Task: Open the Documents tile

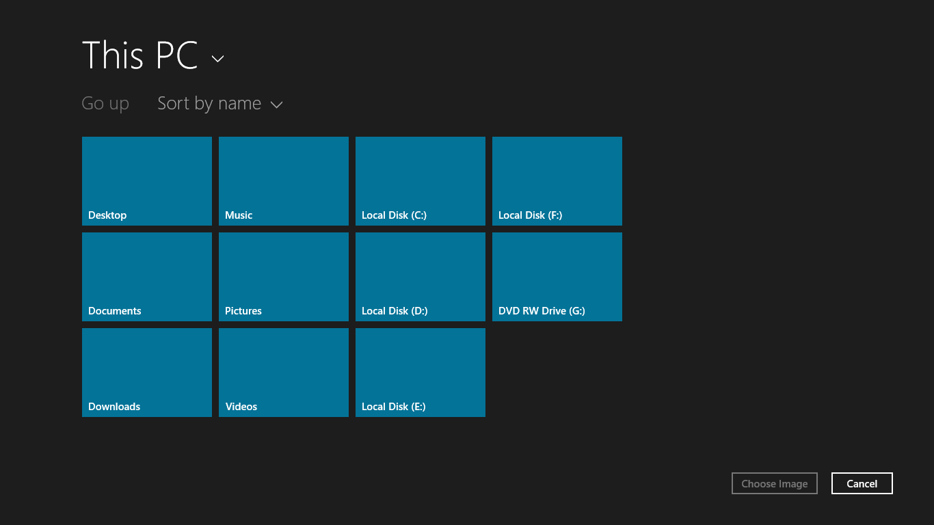Action: [x=146, y=277]
